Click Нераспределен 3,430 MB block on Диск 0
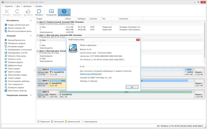This screenshot has width=207, height=129. tap(199, 72)
